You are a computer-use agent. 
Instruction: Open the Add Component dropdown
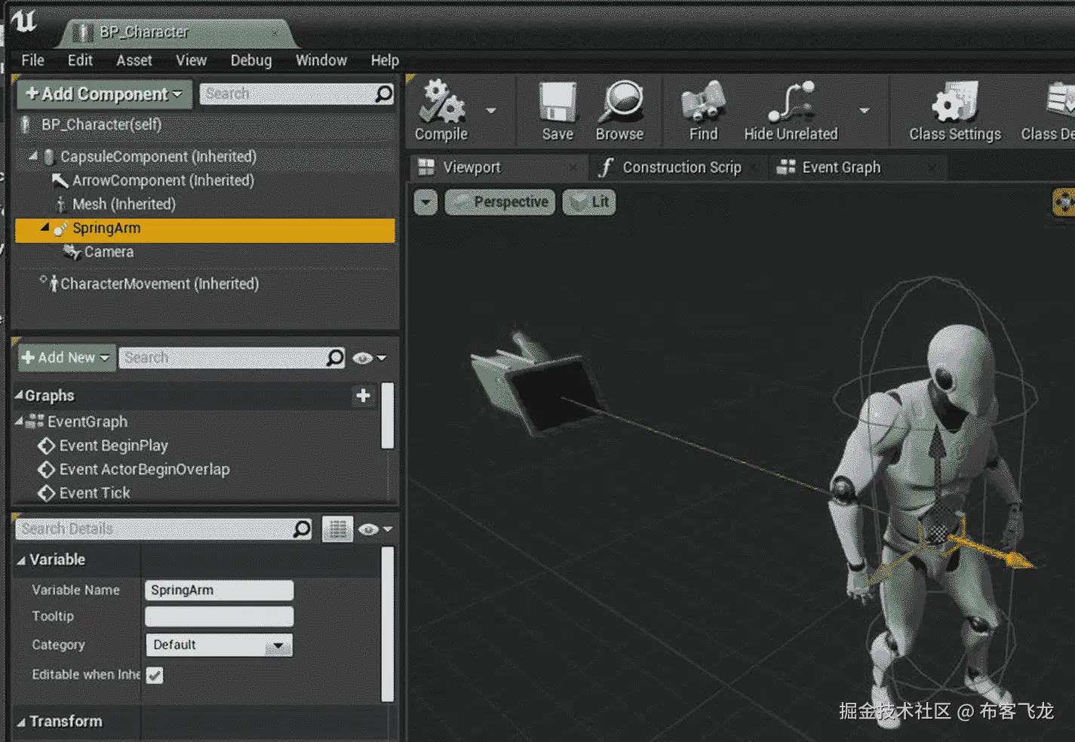tap(104, 94)
